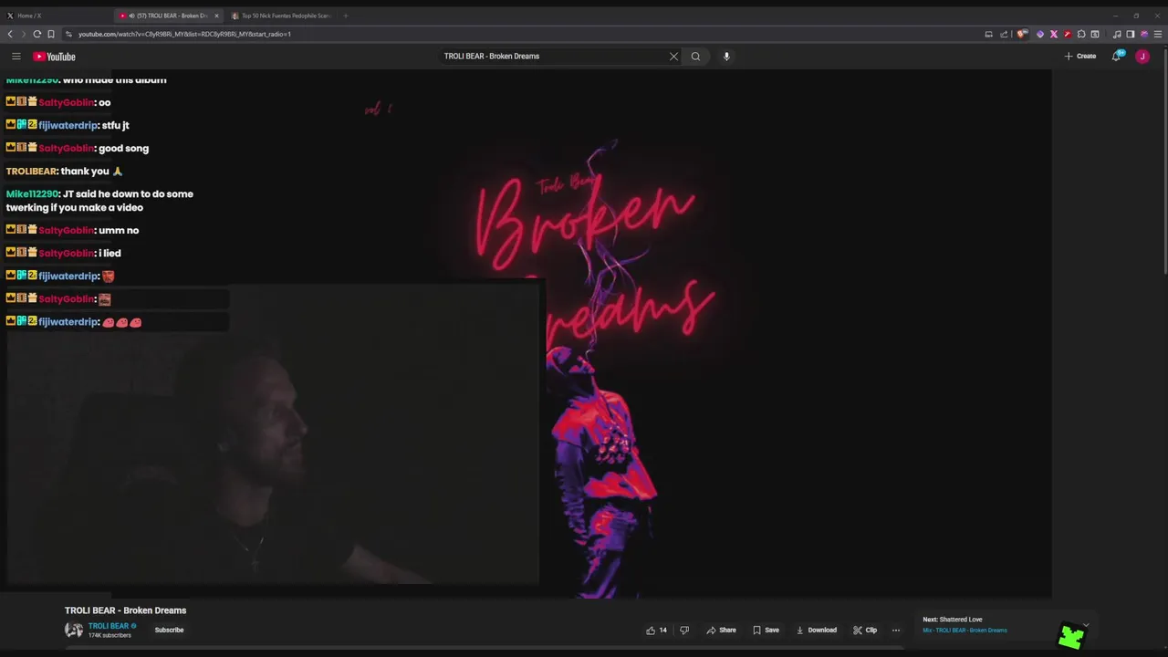Save the video to a playlist

(766, 630)
